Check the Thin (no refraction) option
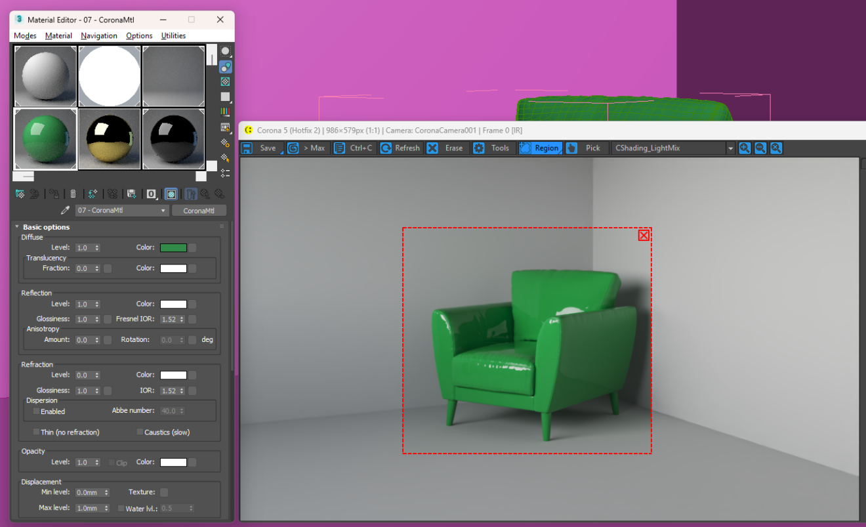Image resolution: width=866 pixels, height=527 pixels. (37, 432)
